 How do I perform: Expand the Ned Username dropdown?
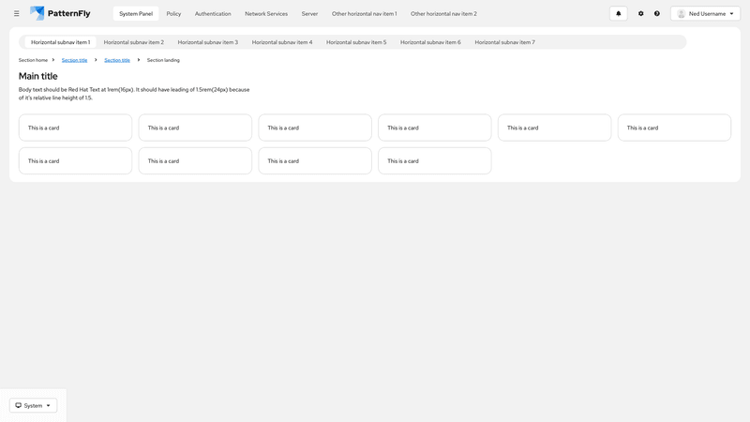click(x=705, y=14)
